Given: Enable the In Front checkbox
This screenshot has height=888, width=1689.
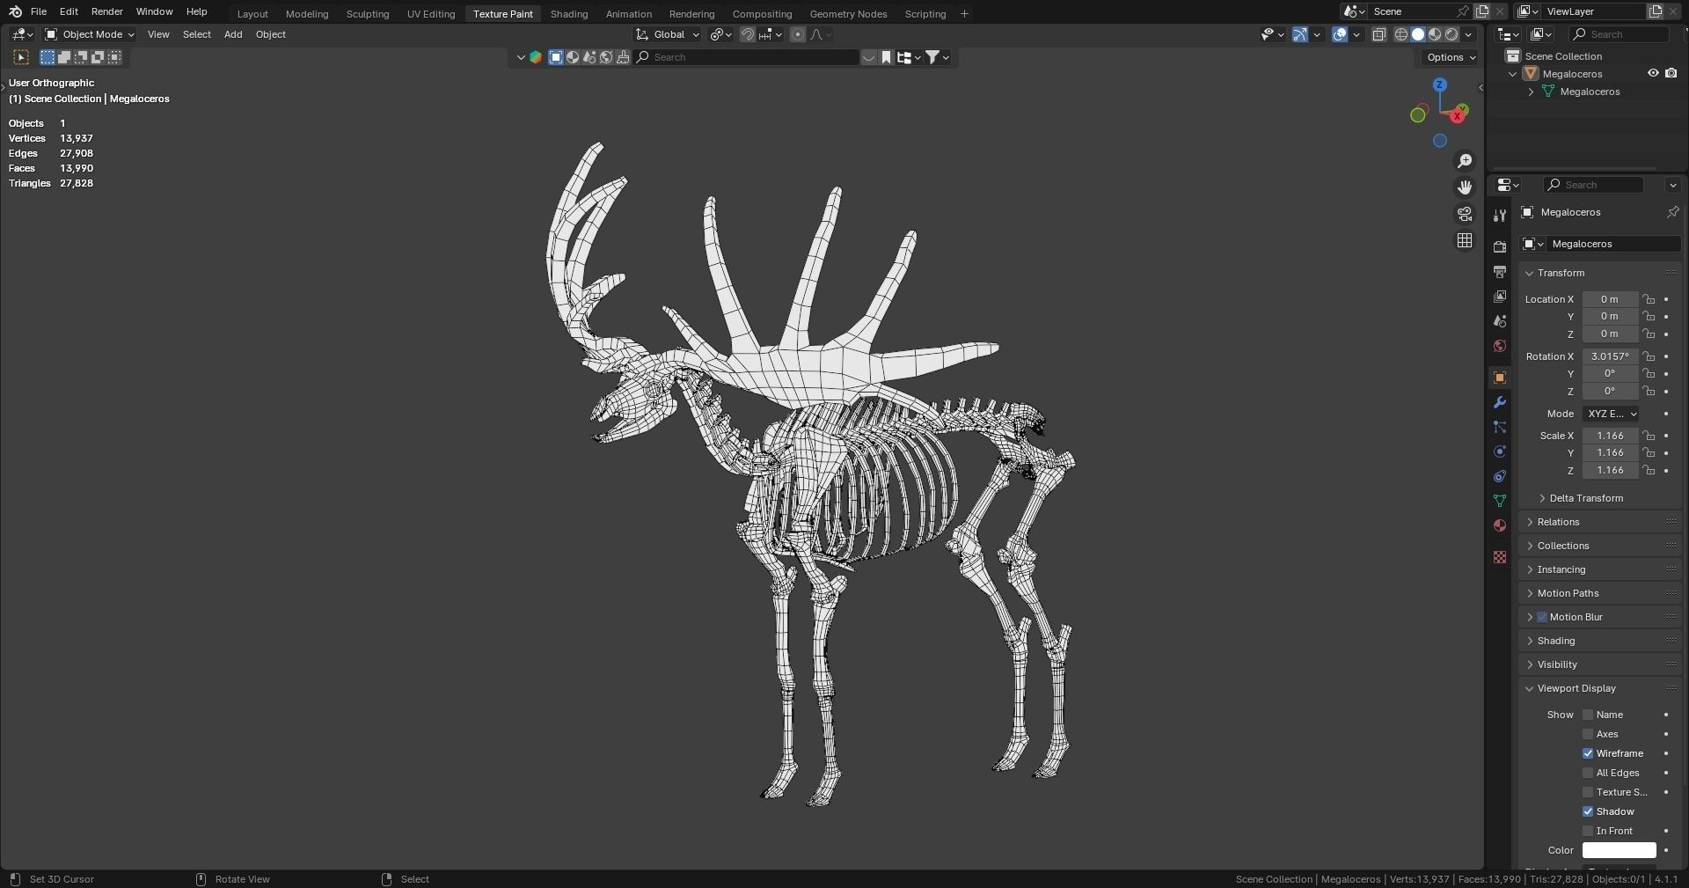Looking at the screenshot, I should pyautogui.click(x=1588, y=831).
